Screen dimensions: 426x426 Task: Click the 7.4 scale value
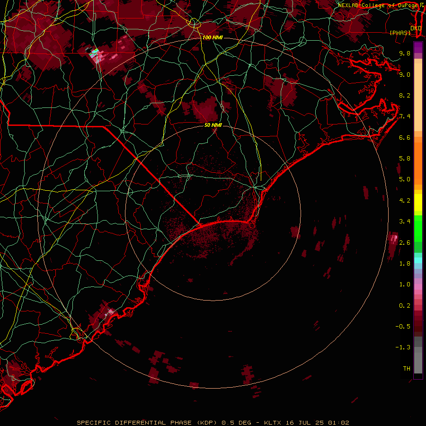405,116
